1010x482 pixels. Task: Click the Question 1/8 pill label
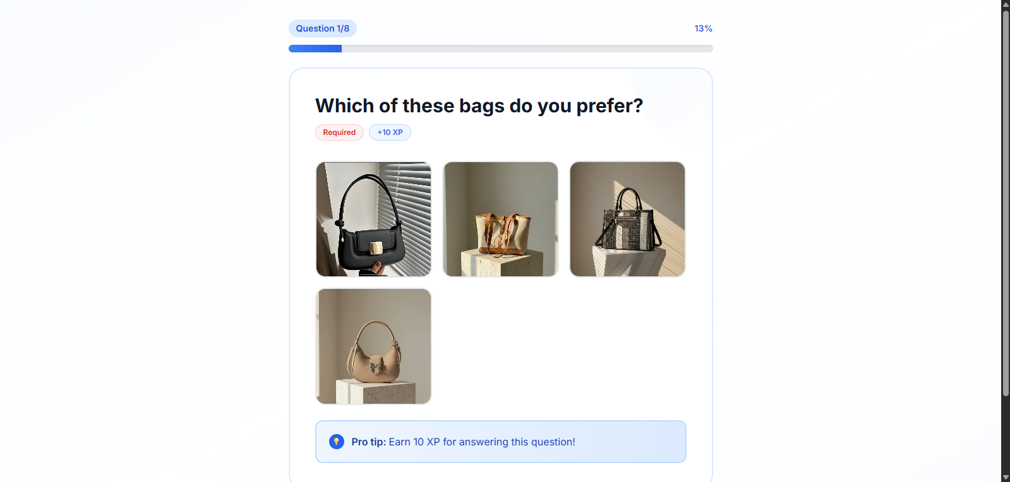[x=323, y=28]
